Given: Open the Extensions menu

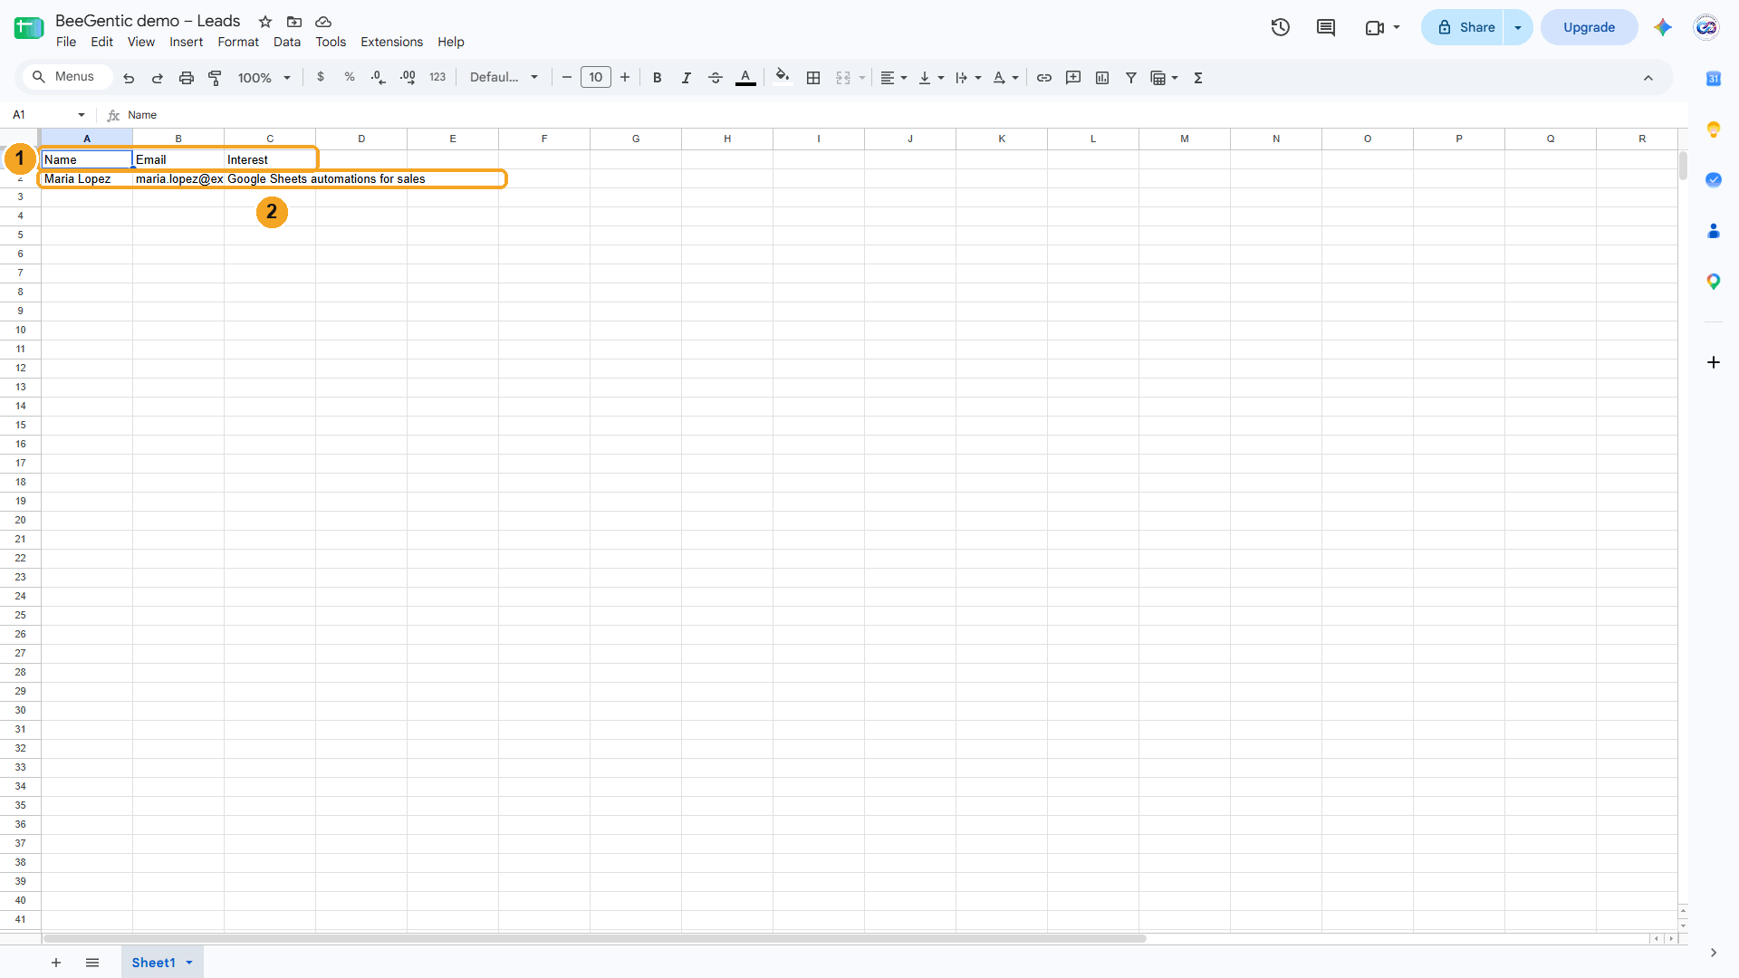Looking at the screenshot, I should (391, 42).
